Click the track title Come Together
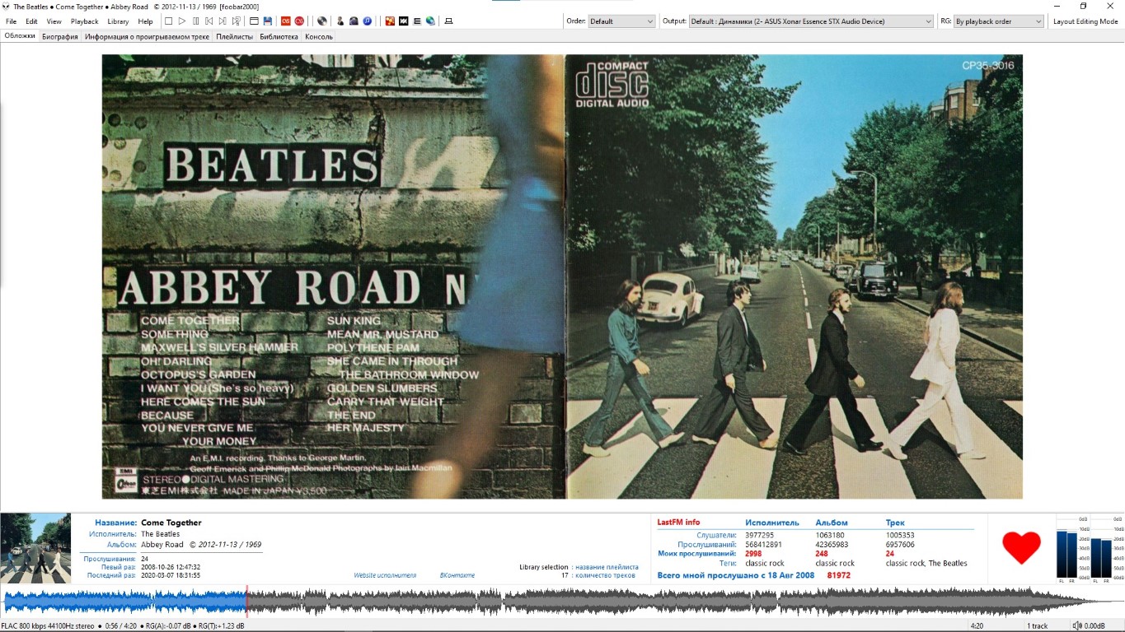 (x=171, y=523)
